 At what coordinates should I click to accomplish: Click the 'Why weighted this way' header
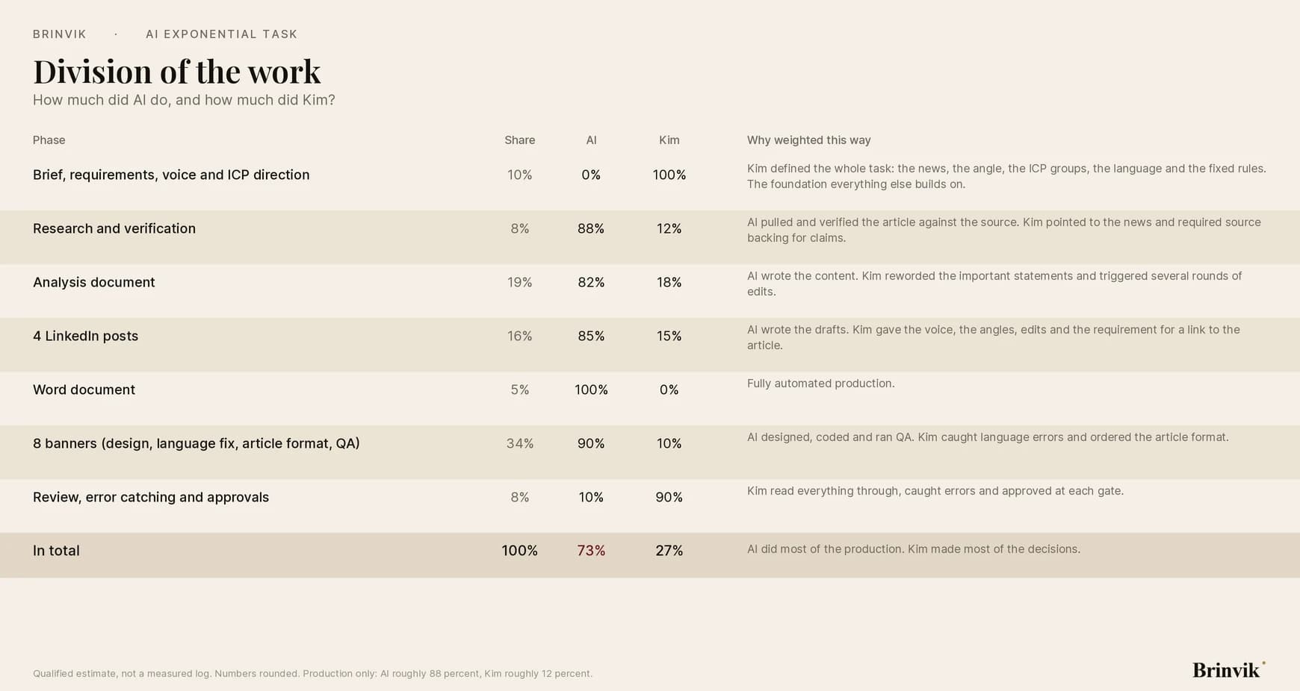(x=809, y=140)
